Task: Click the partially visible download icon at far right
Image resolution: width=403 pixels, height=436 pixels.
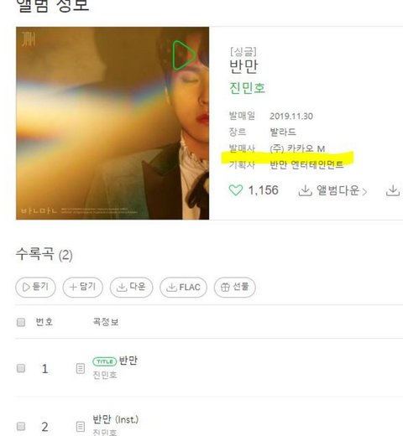Action: point(393,190)
